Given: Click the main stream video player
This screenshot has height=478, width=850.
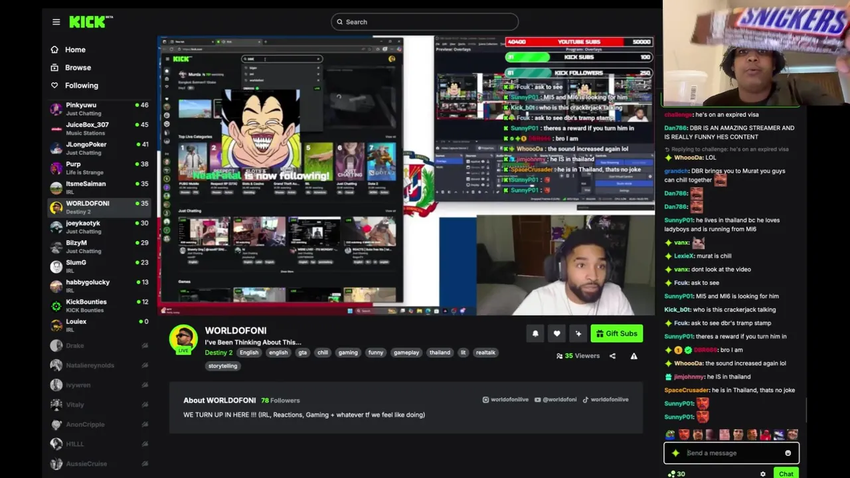Looking at the screenshot, I should [406, 175].
